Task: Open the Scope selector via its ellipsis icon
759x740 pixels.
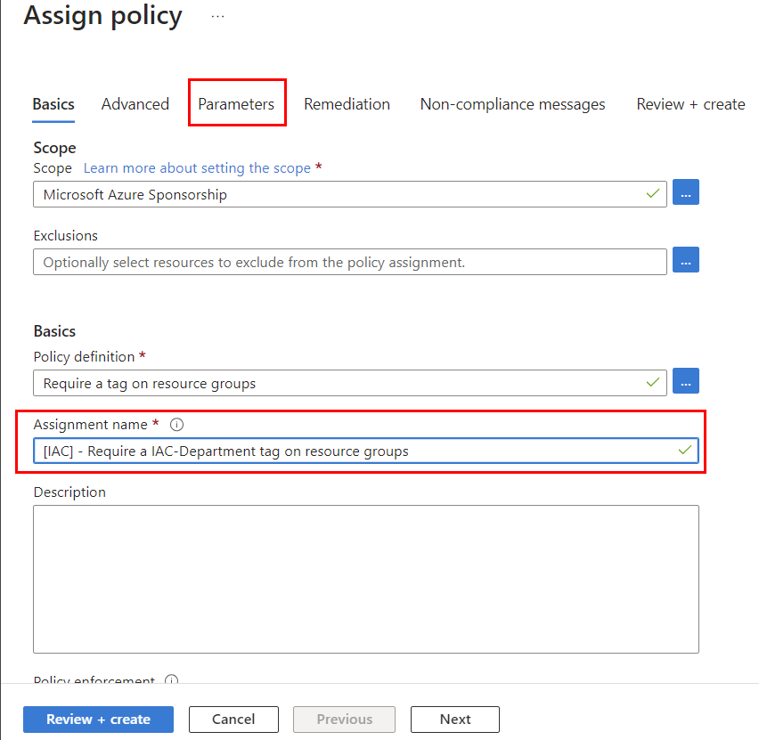Action: (685, 192)
